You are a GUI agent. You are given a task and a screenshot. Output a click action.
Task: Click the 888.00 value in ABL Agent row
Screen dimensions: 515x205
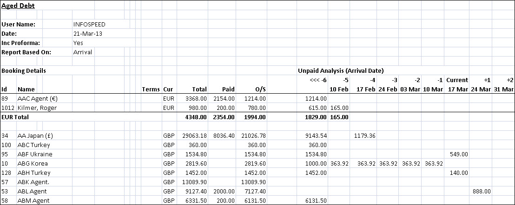pyautogui.click(x=481, y=191)
